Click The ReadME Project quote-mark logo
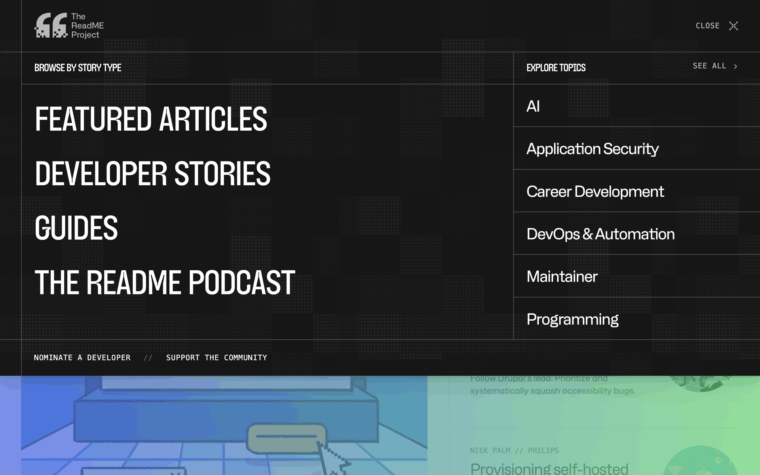The image size is (760, 475). pyautogui.click(x=69, y=26)
